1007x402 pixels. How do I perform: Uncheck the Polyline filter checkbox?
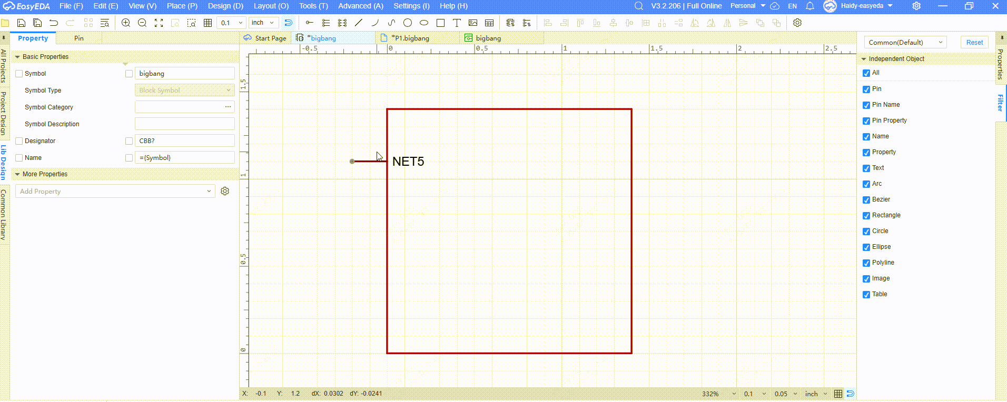coord(866,263)
